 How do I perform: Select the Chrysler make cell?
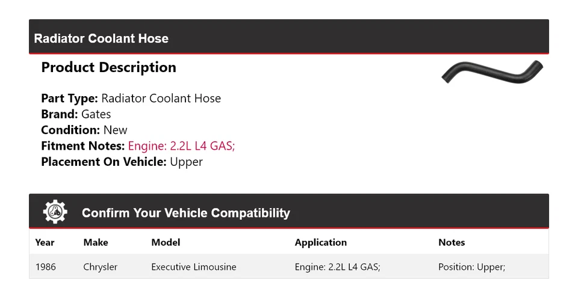(101, 267)
